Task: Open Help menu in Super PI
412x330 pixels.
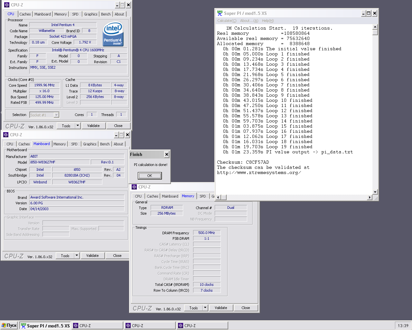Action: coord(268,21)
